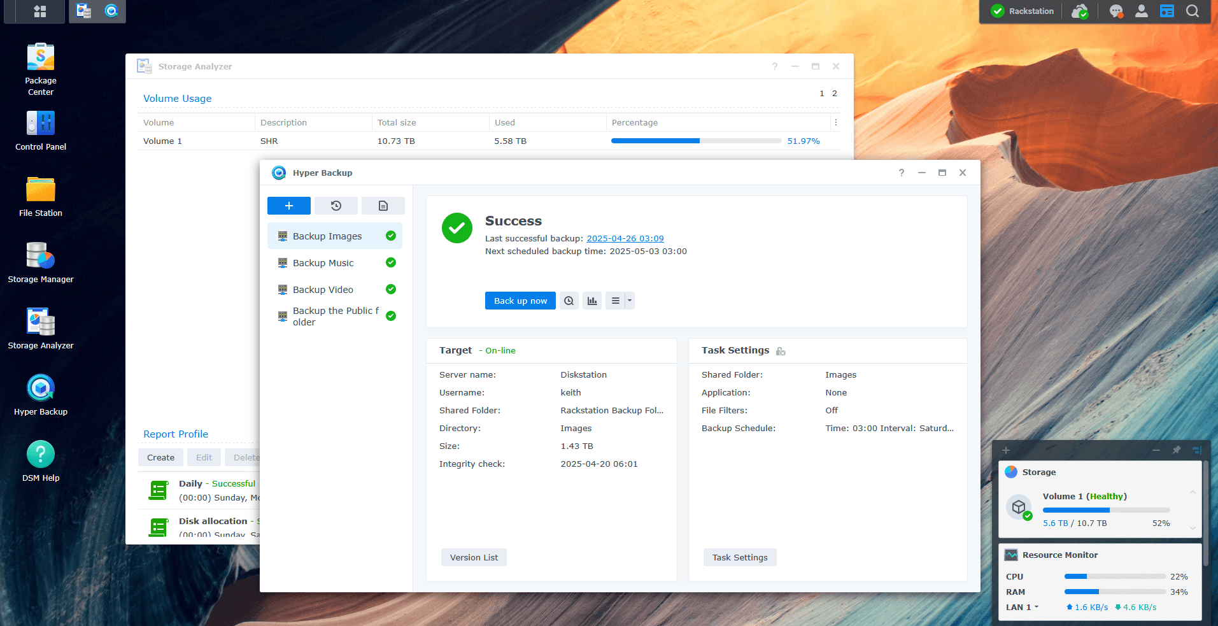Open the backup explorer magnifier icon
Screen dimensions: 1218x626
pyautogui.click(x=569, y=301)
